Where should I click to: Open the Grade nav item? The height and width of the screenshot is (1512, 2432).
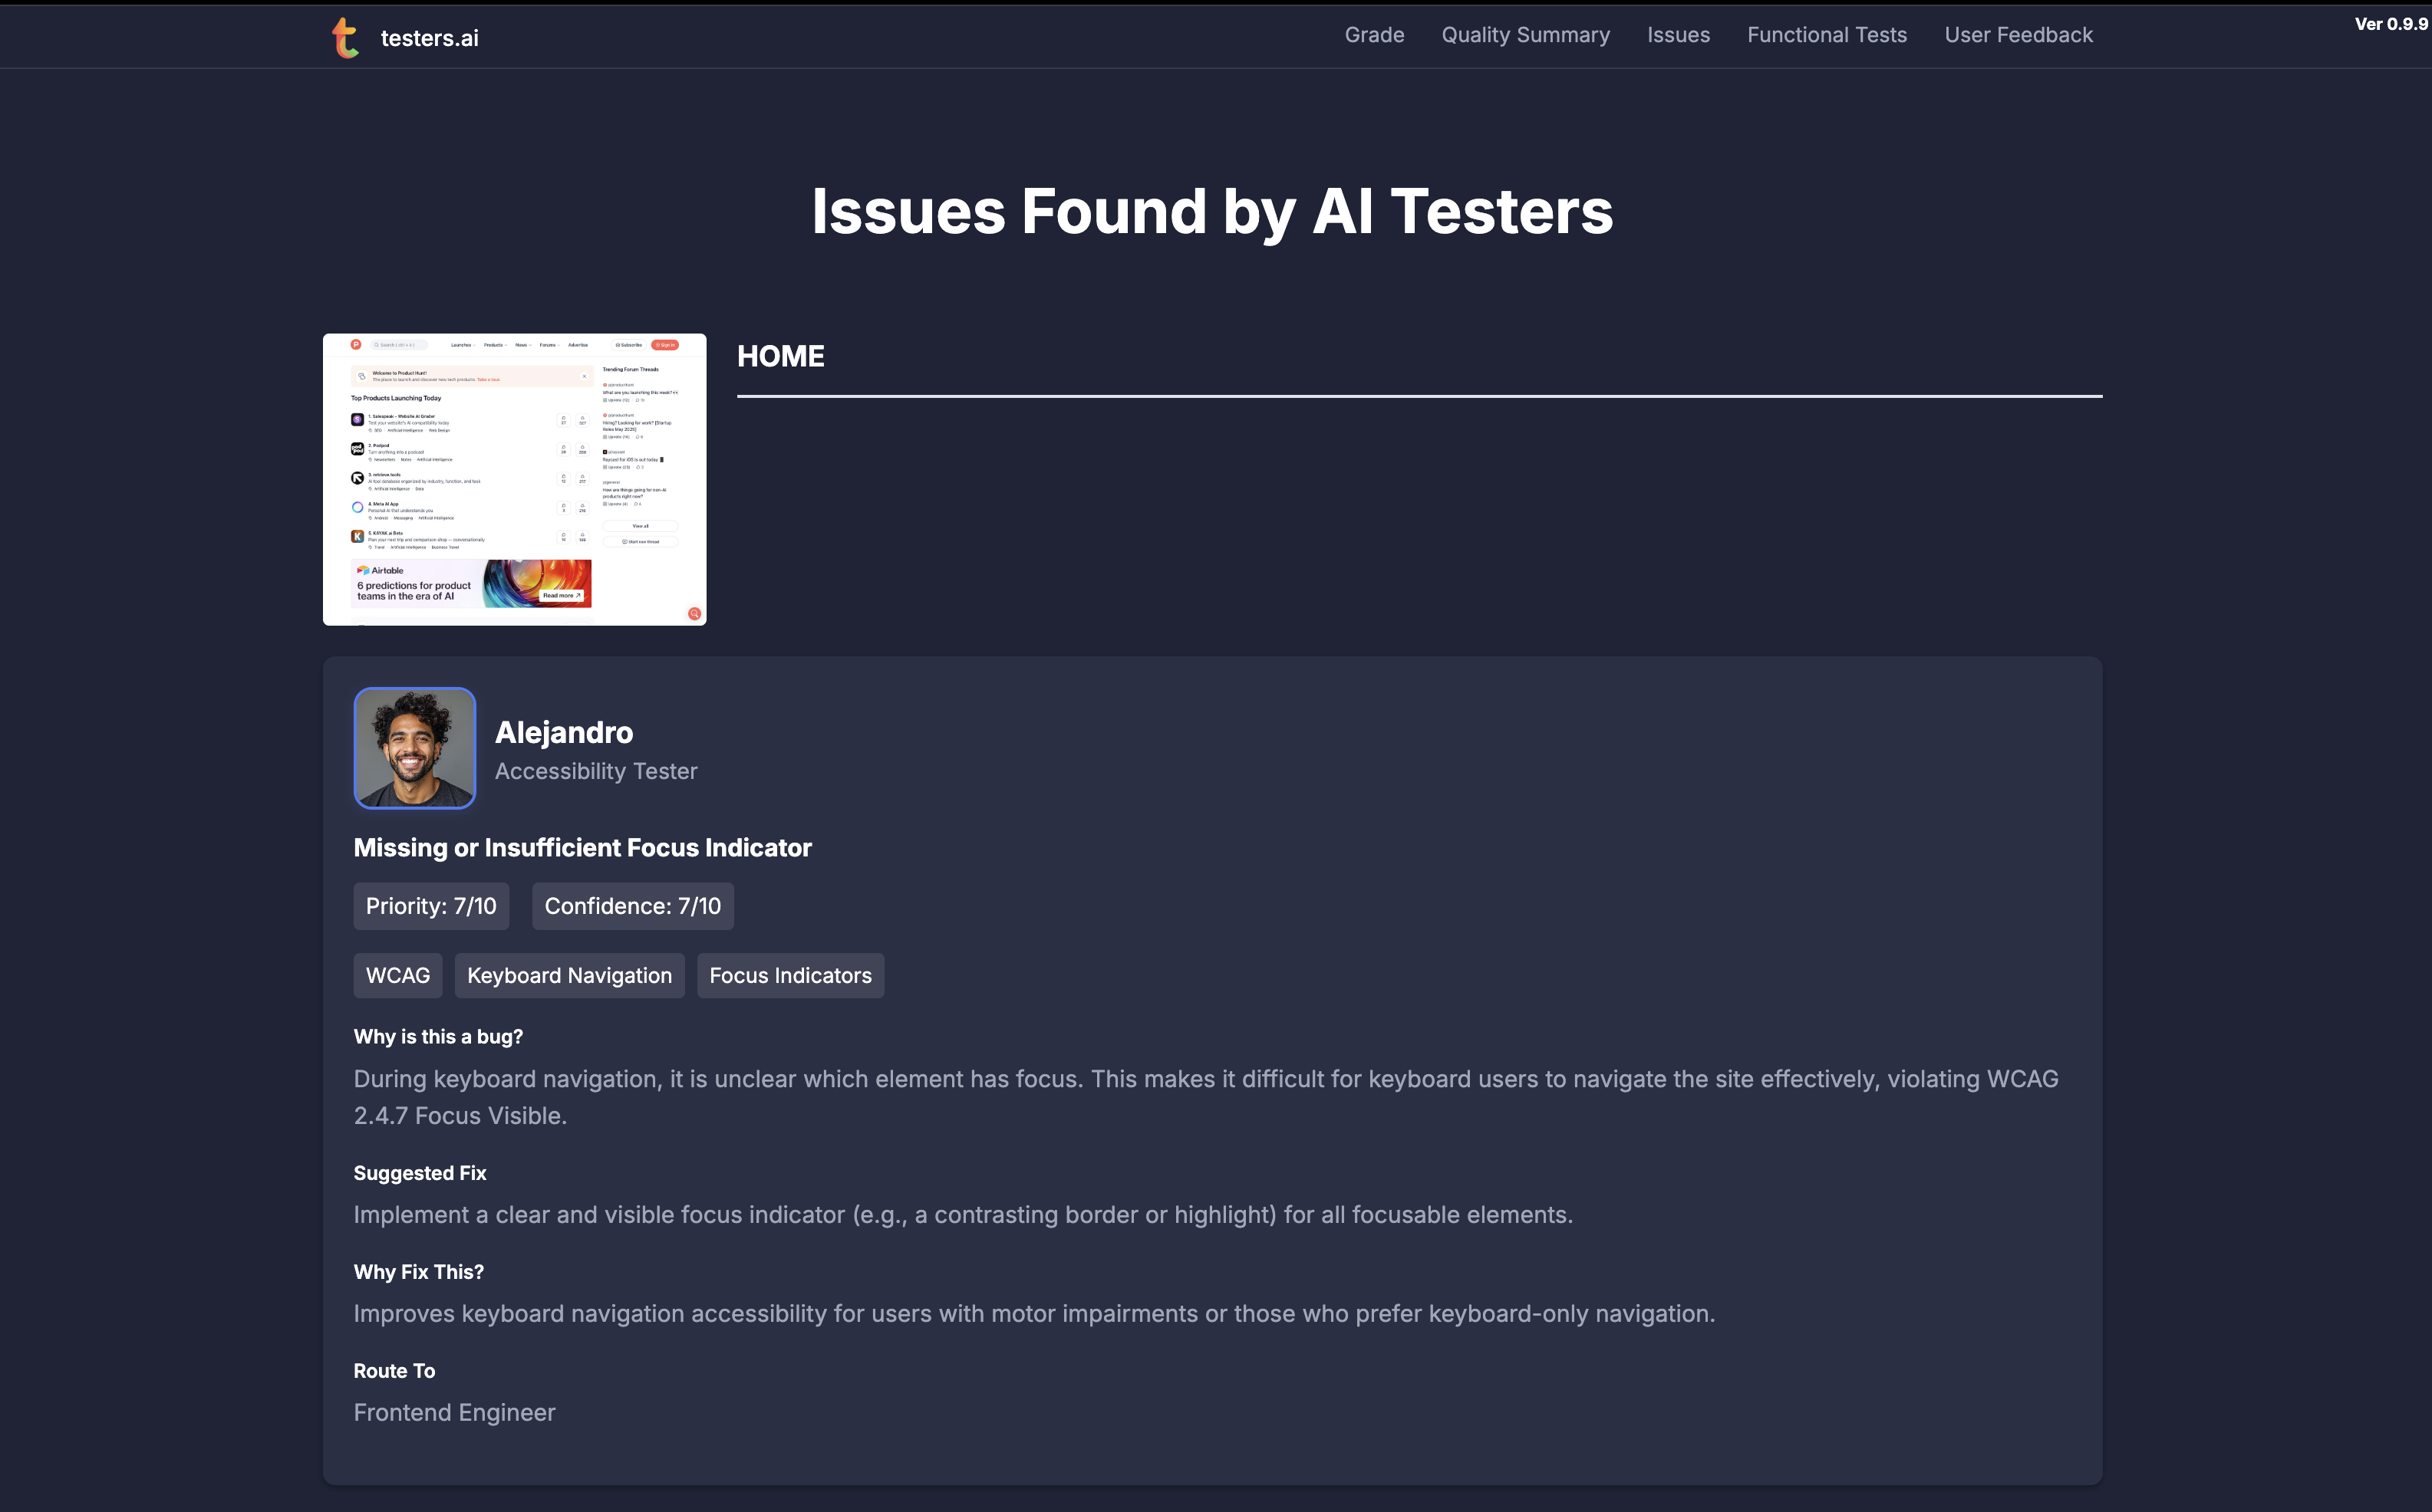click(1373, 35)
